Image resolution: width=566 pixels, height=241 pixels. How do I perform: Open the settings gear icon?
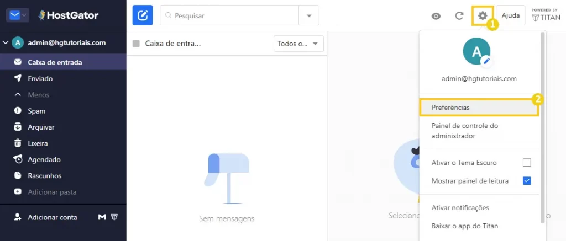click(483, 16)
